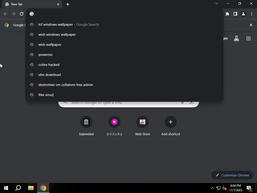The height and width of the screenshot is (193, 257).
Task: Choose the wish wallpaper suggestion
Action: [124, 44]
